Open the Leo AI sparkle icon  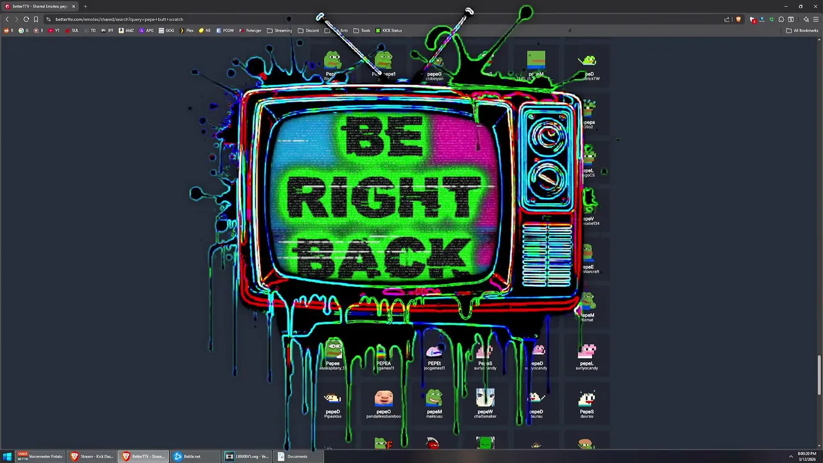pos(806,19)
